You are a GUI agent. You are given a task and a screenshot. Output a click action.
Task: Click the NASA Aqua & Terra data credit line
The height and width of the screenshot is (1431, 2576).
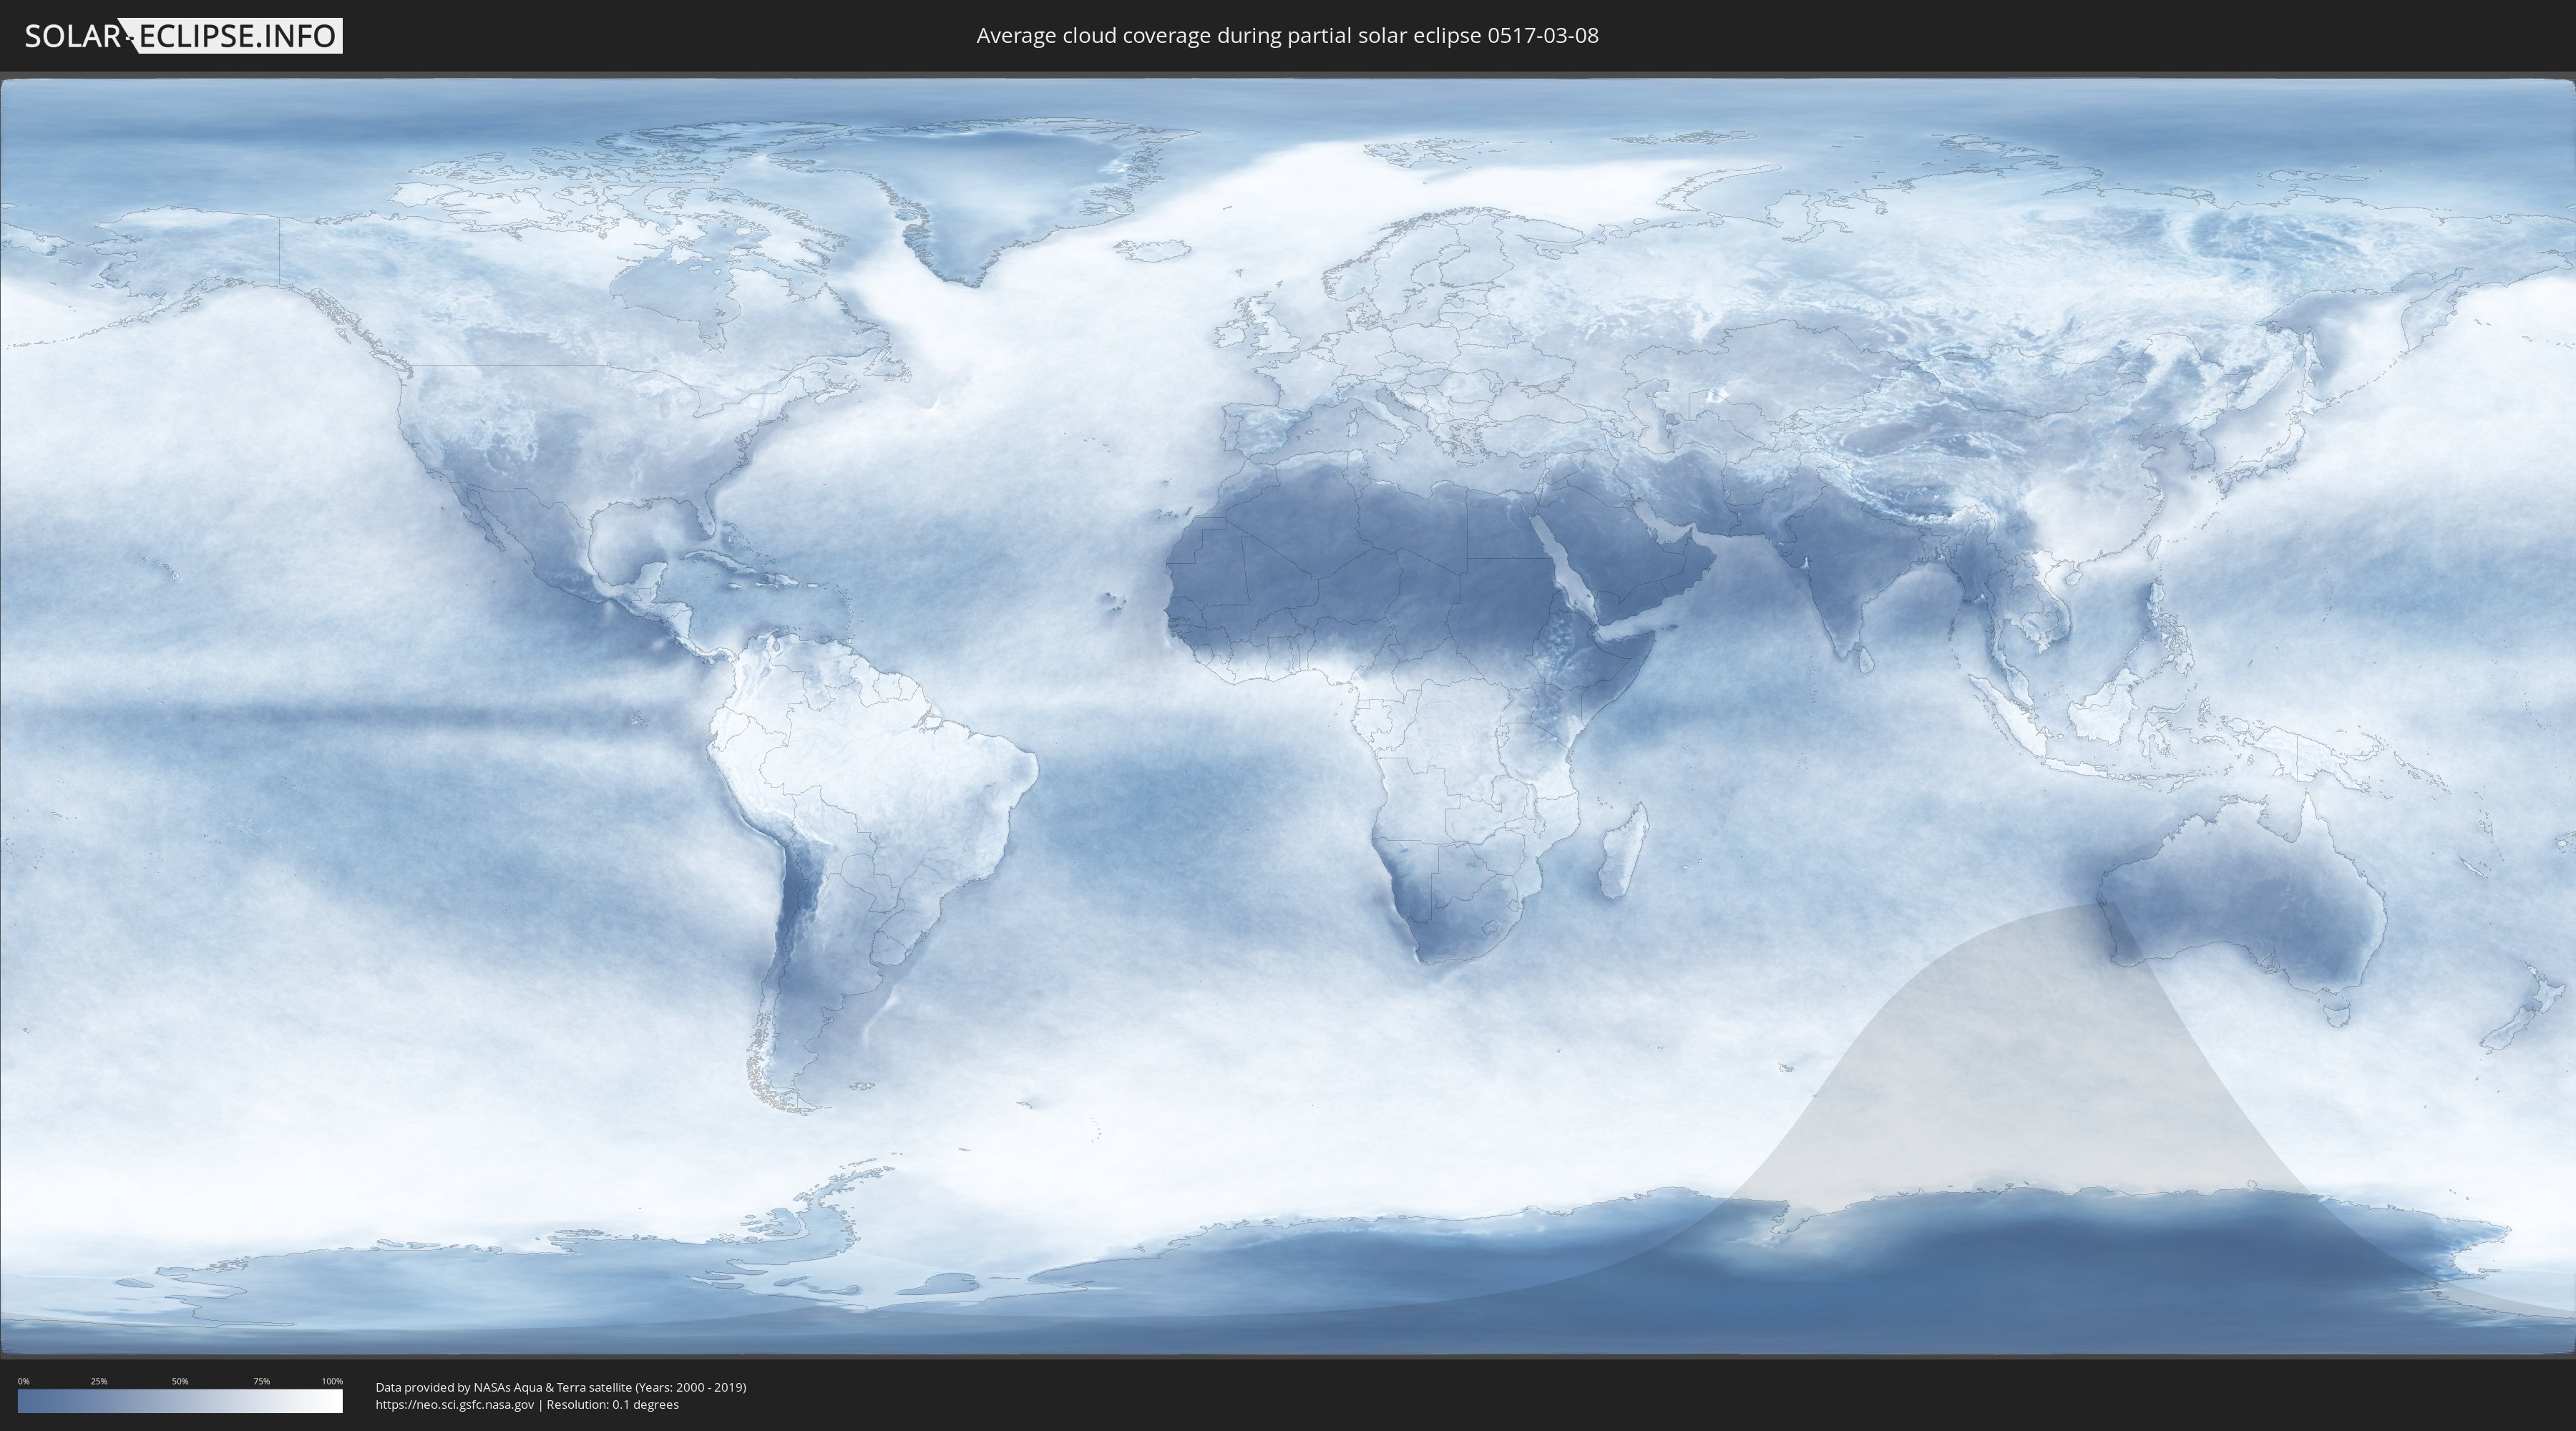560,1387
